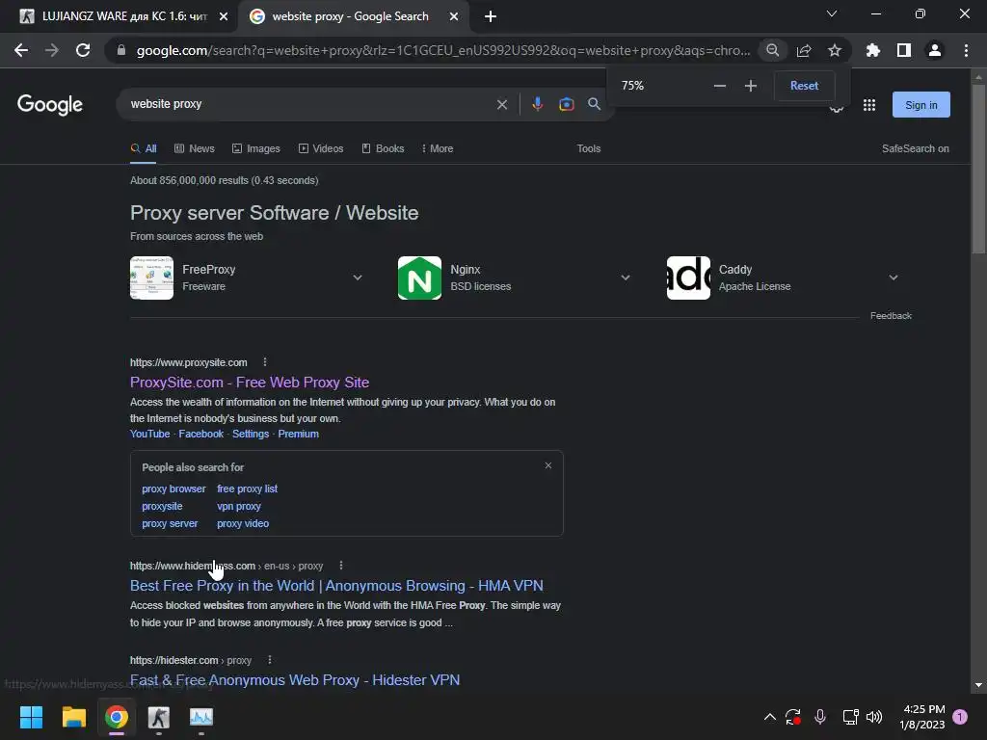The width and height of the screenshot is (987, 740).
Task: Submit search with magnifier icon
Action: click(x=594, y=104)
